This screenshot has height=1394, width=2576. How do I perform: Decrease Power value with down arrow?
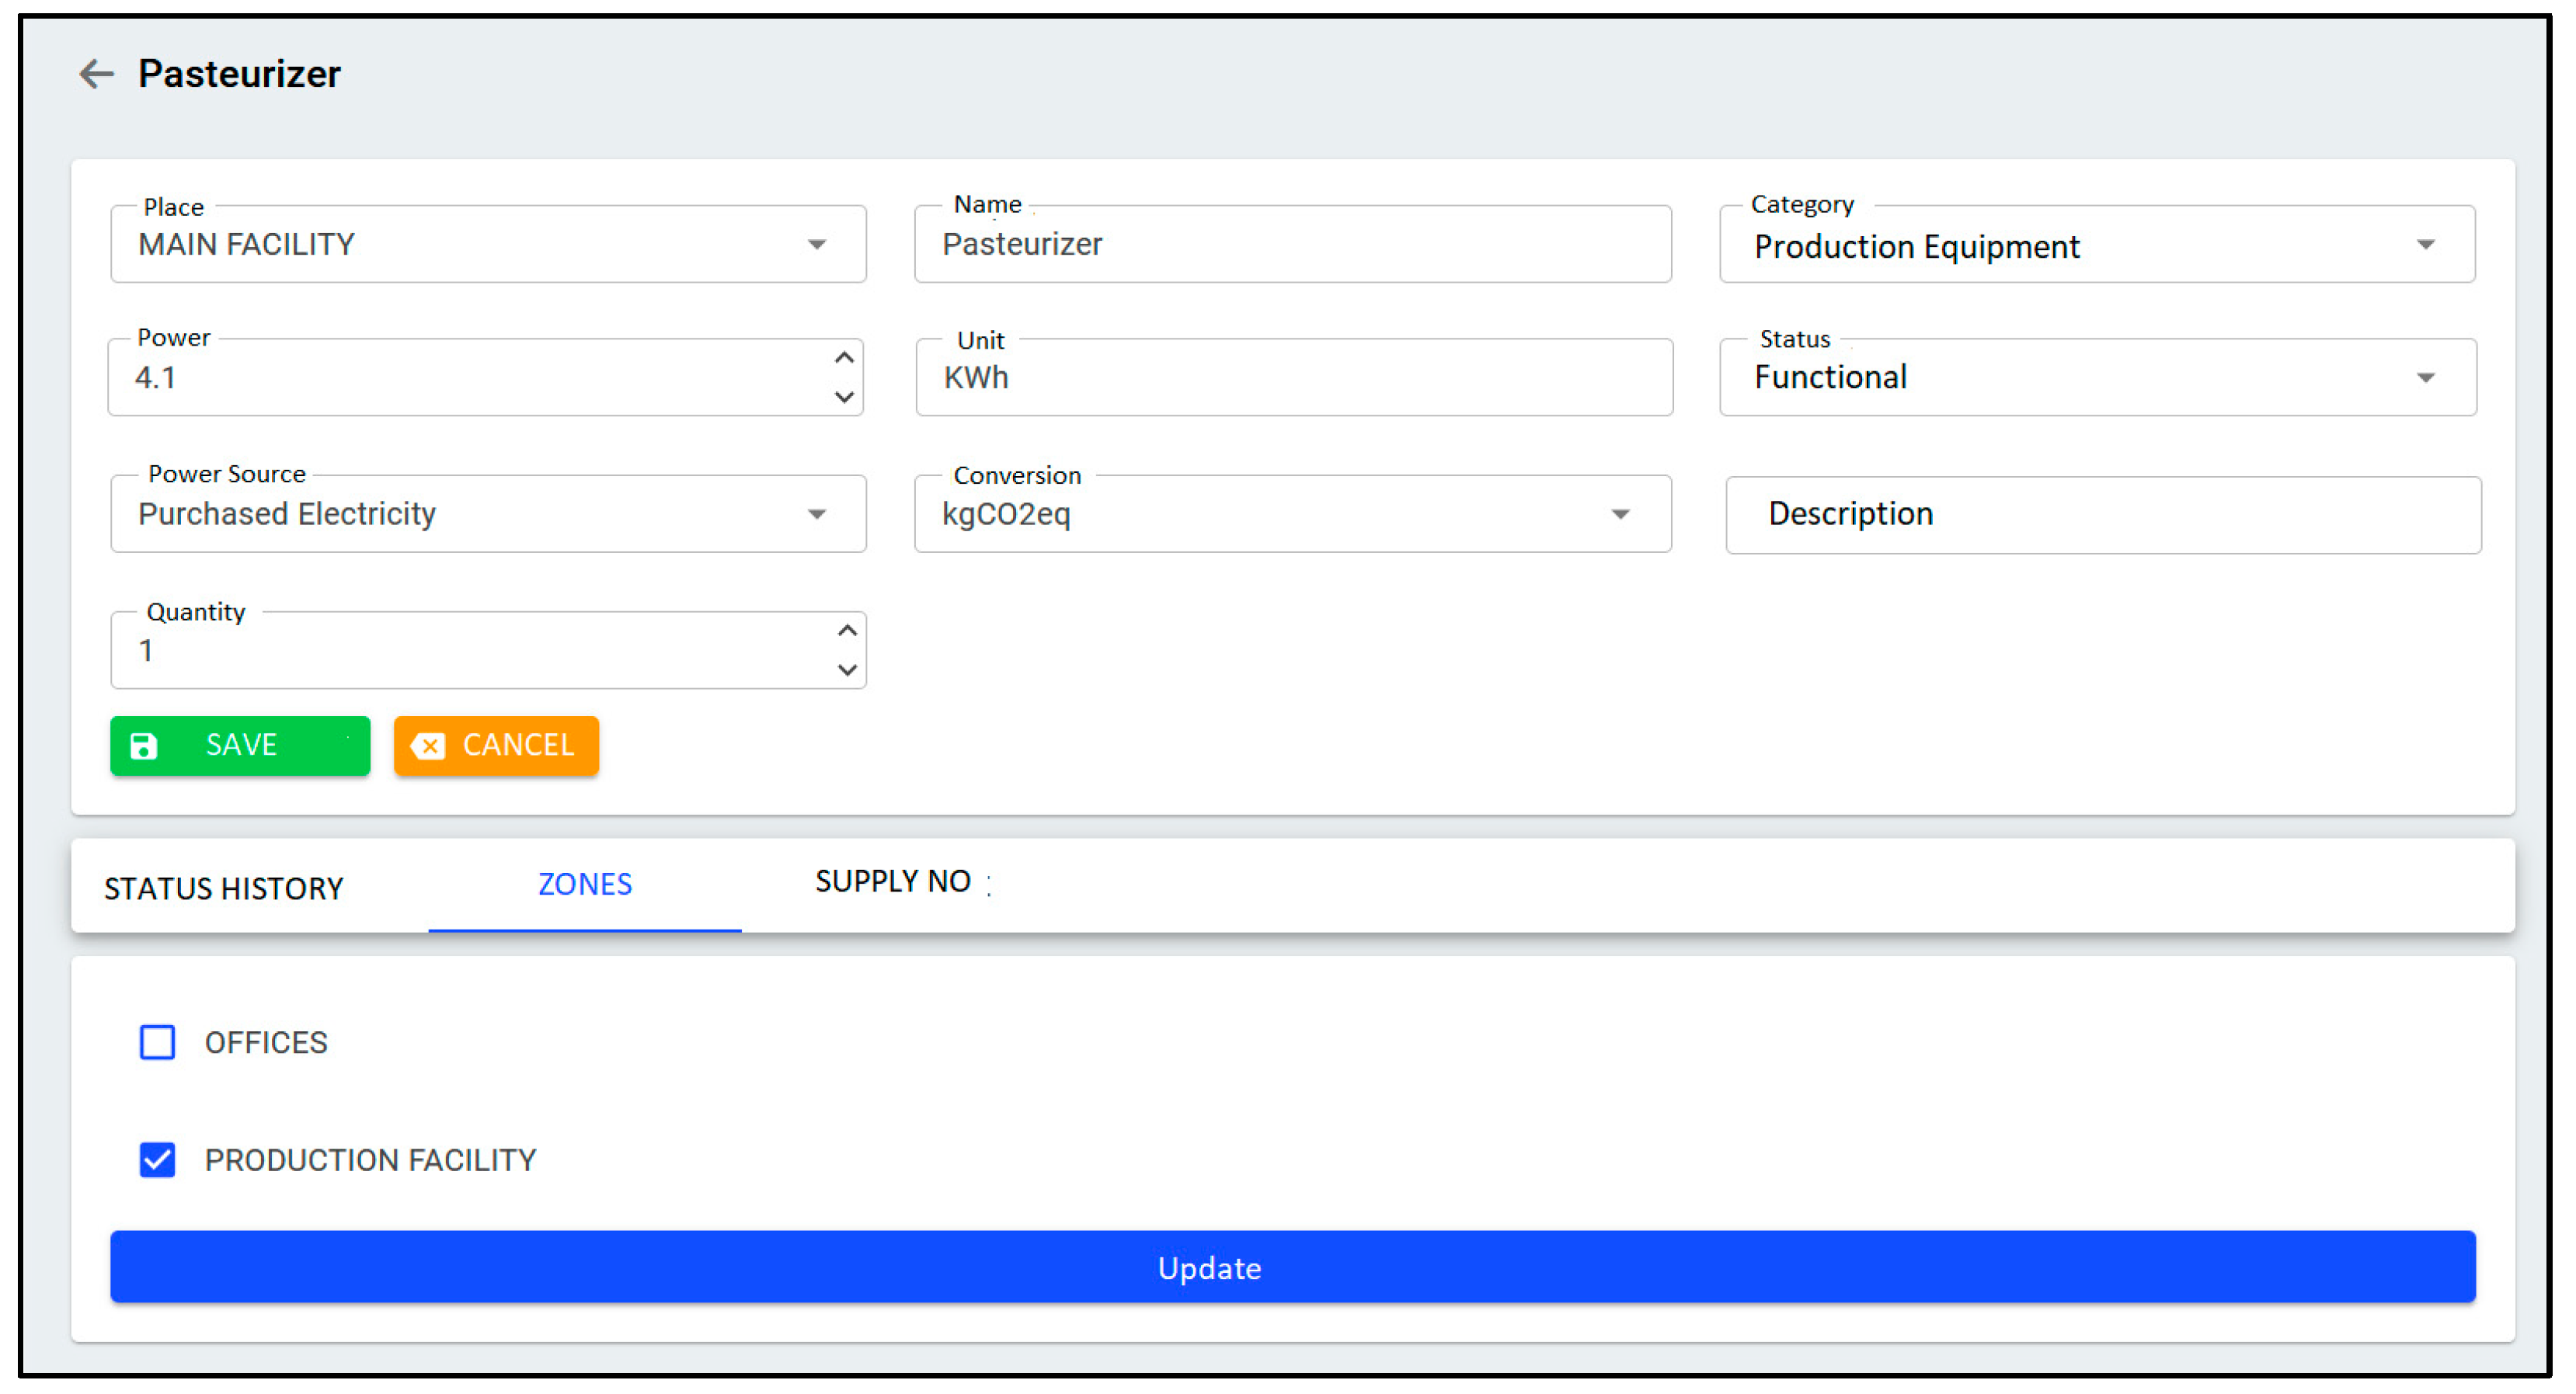tap(844, 397)
